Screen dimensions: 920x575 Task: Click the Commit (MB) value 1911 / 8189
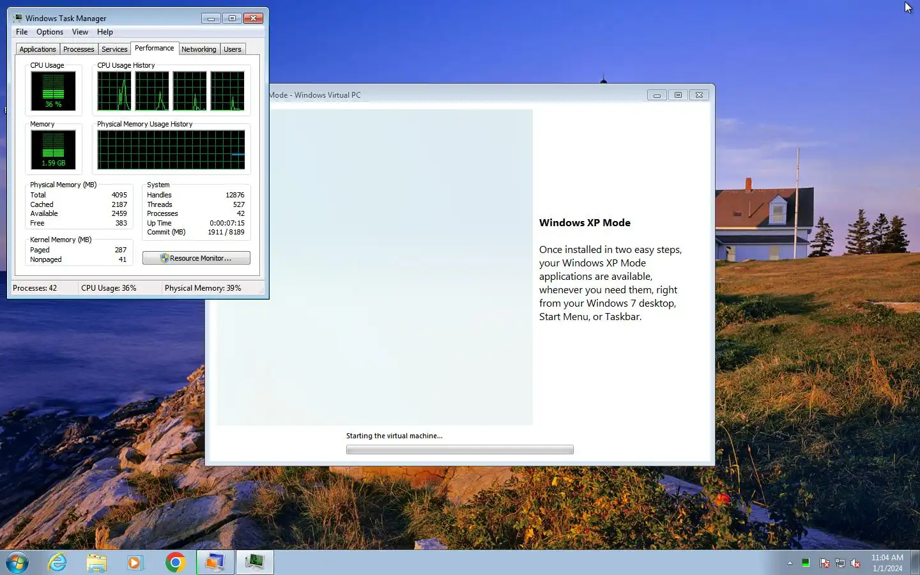[226, 232]
